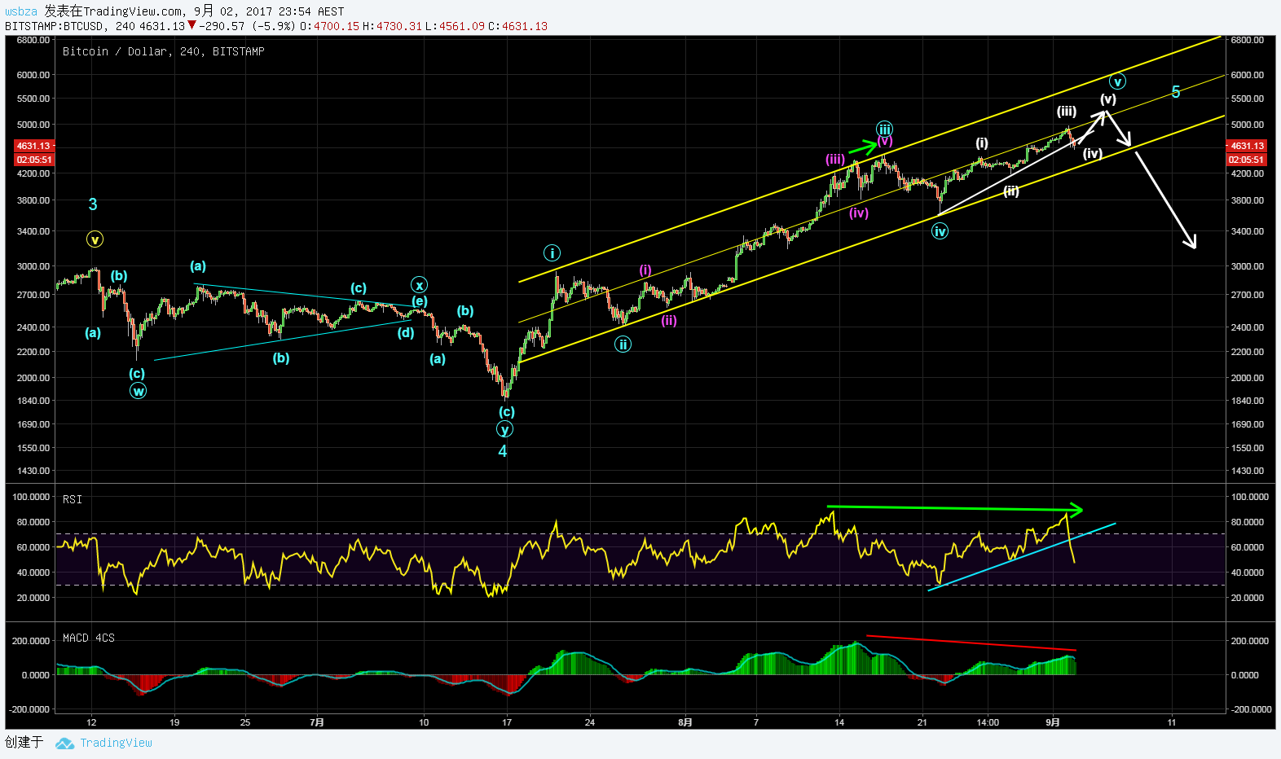Click the '14:00' time axis label
Screen dimensions: 1281x759
point(988,722)
